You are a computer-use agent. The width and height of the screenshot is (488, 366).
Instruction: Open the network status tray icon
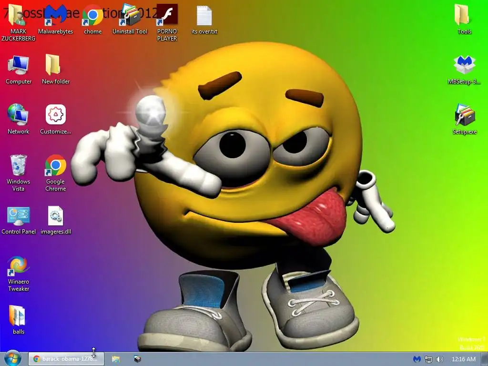(x=428, y=359)
